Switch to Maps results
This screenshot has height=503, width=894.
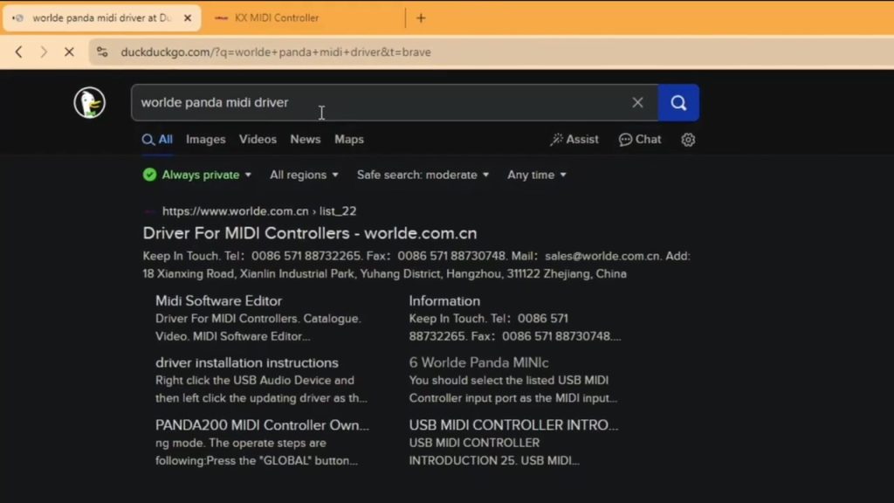[x=349, y=140]
